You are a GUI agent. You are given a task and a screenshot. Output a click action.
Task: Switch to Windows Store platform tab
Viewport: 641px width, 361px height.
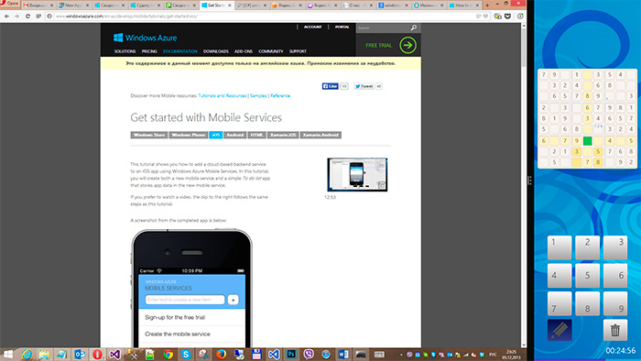[x=149, y=135]
